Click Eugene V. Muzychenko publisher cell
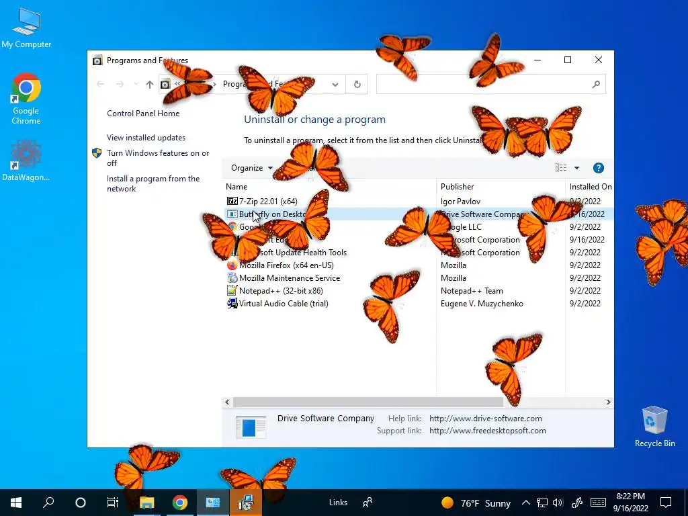Viewport: 688px width, 516px height. tap(482, 303)
